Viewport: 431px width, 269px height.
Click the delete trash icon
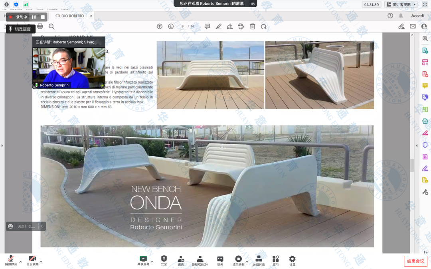[x=252, y=26]
